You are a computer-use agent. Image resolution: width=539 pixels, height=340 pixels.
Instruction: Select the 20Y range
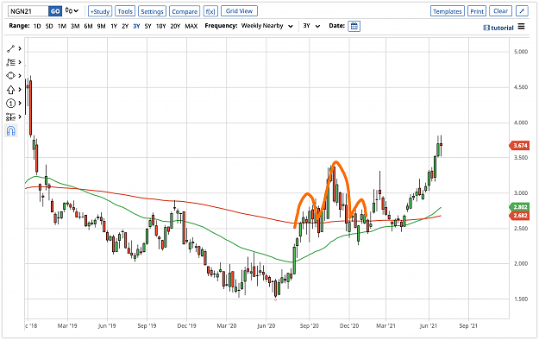175,26
